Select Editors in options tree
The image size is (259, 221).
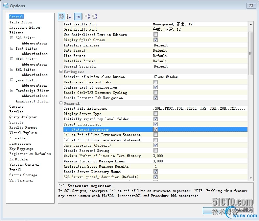pos(16,33)
